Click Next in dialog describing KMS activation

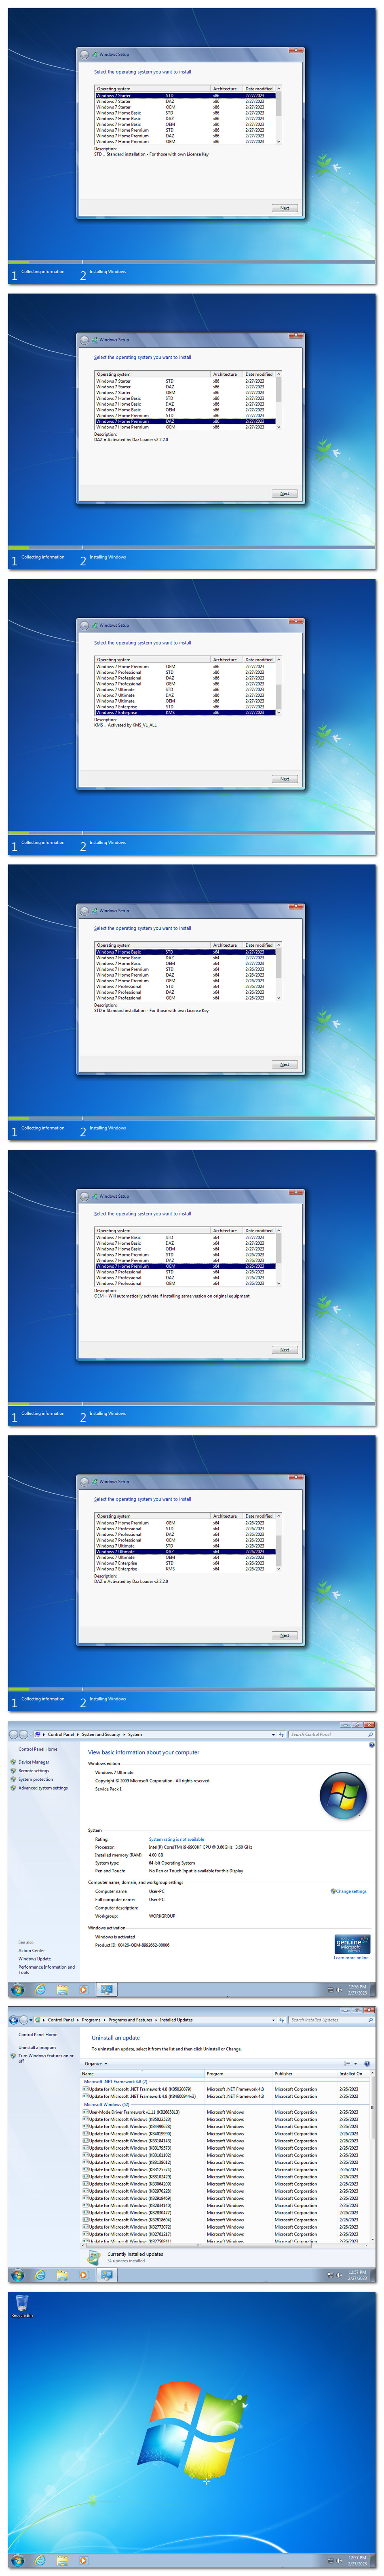[284, 779]
